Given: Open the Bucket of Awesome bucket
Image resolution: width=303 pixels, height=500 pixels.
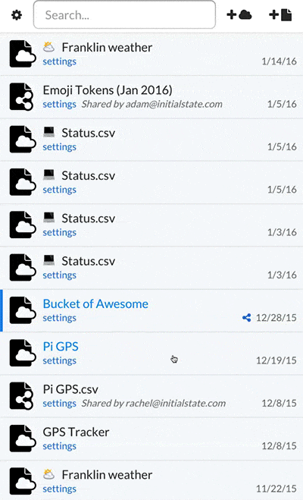Looking at the screenshot, I should (95, 304).
